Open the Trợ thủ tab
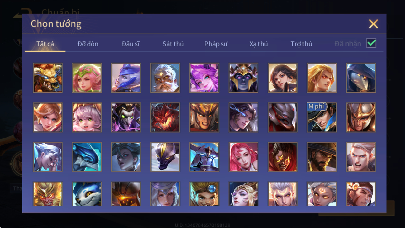Image resolution: width=405 pixels, height=228 pixels. click(x=301, y=44)
